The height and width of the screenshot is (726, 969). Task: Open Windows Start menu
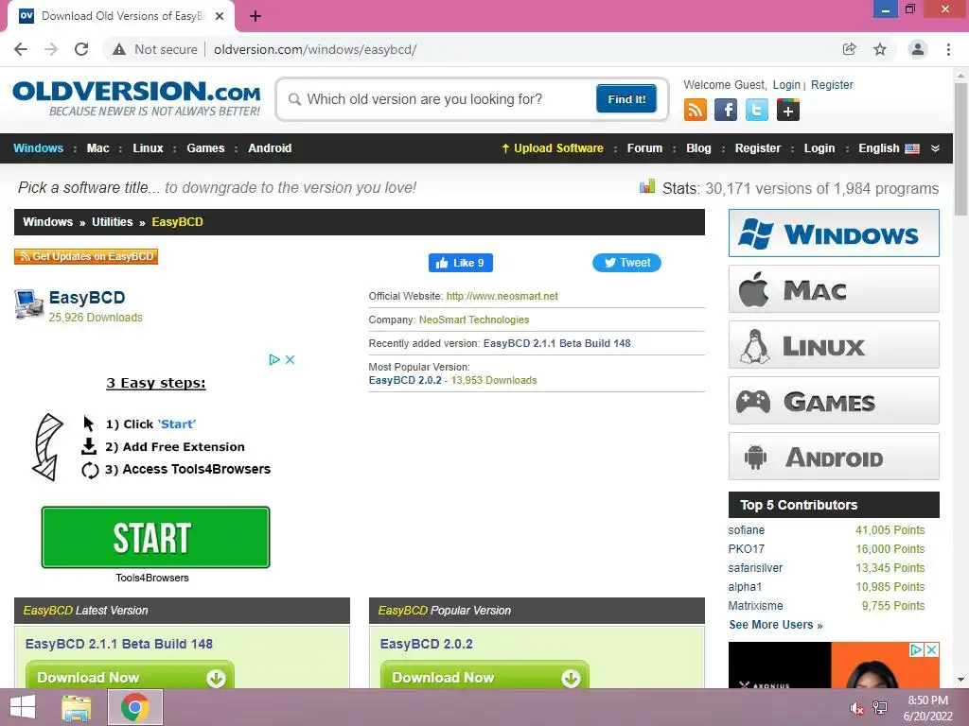coord(23,707)
